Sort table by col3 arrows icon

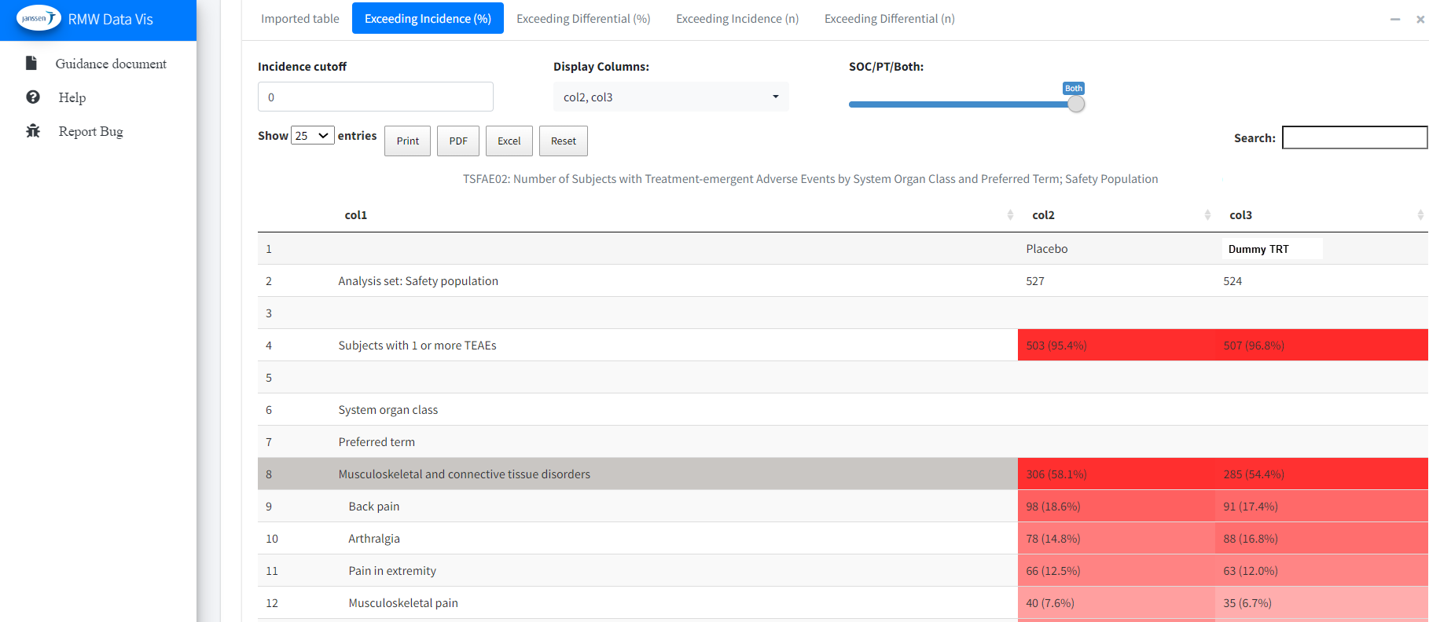tap(1420, 215)
